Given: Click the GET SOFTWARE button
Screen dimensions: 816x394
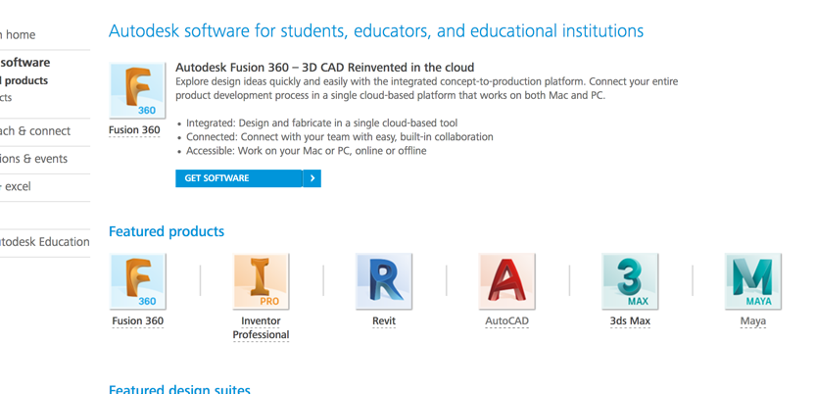Looking at the screenshot, I should [x=248, y=178].
